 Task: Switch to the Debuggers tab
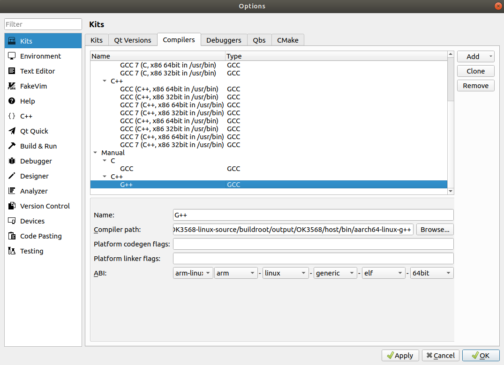[224, 40]
